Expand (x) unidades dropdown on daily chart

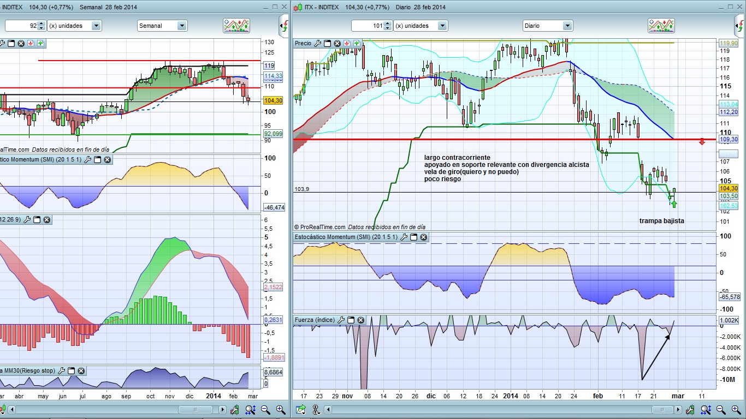click(x=442, y=26)
